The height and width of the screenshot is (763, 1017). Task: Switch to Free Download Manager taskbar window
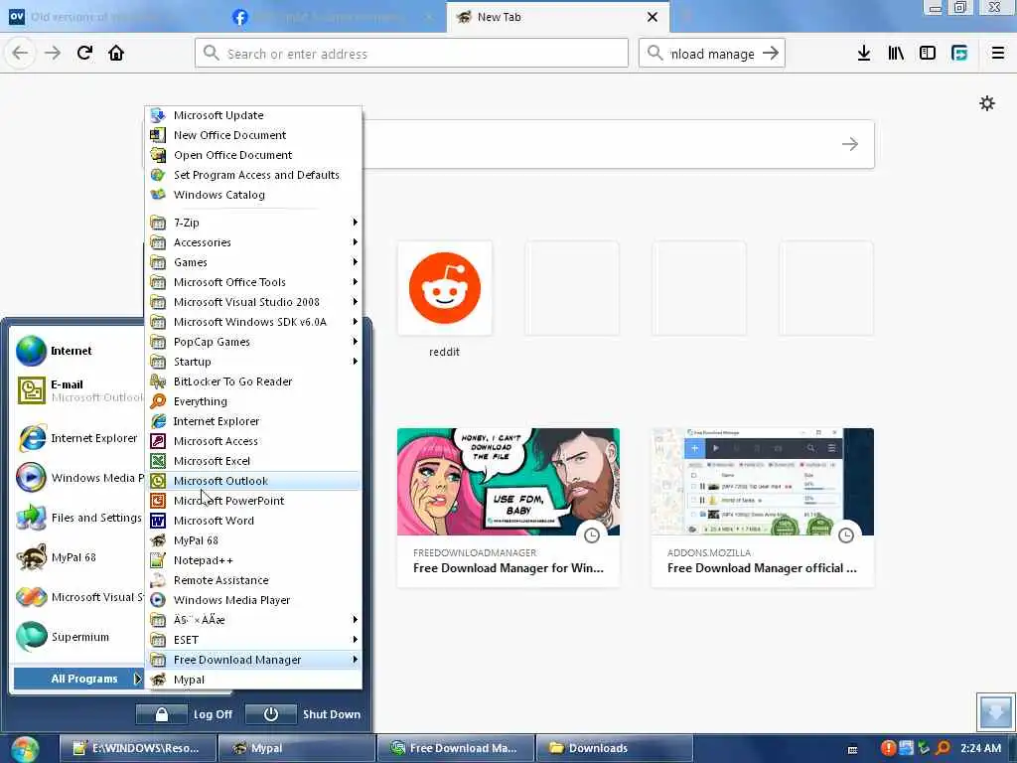[x=456, y=749]
